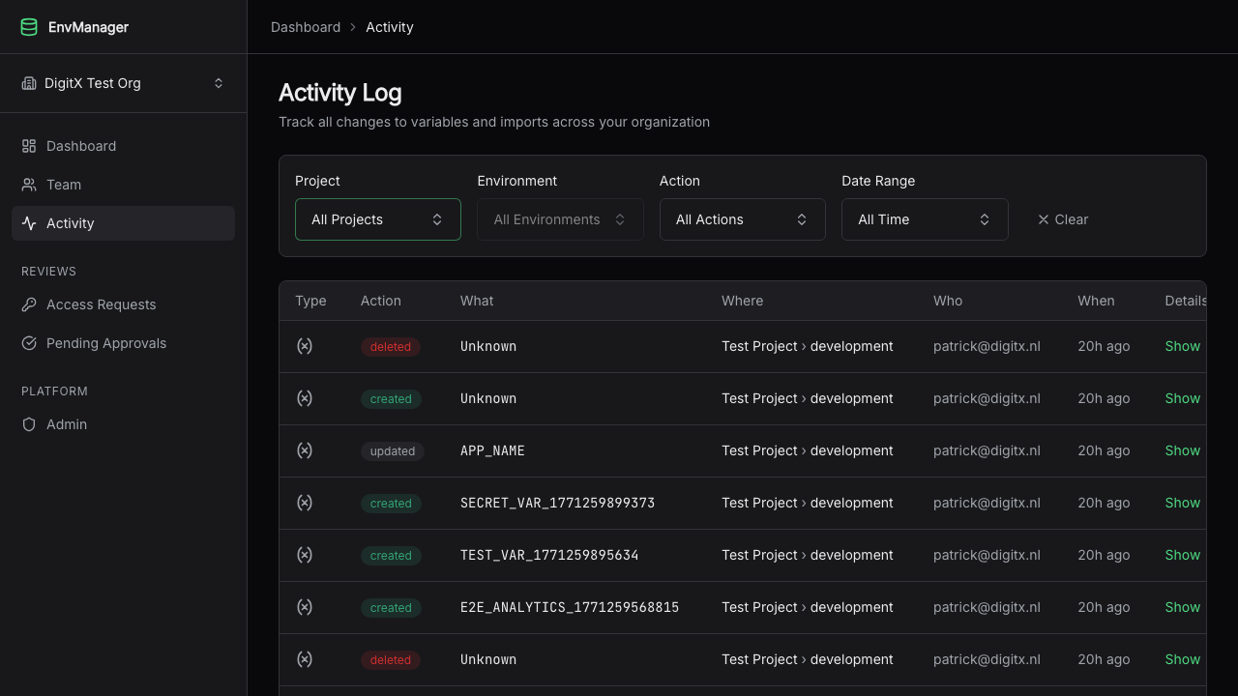
Task: Navigate to Dashboard via the breadcrumb
Action: (x=306, y=27)
